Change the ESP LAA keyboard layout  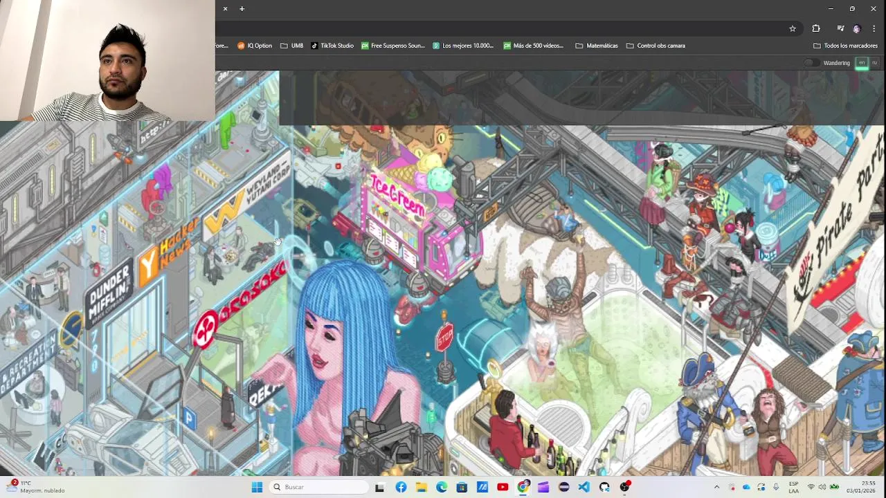794,487
